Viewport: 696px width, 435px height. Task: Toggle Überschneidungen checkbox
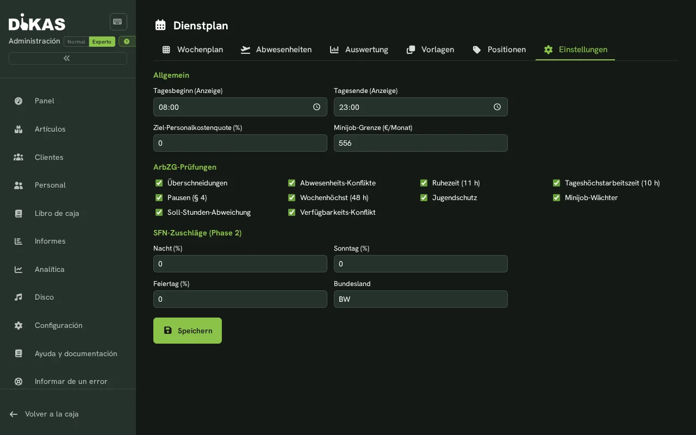tap(159, 183)
